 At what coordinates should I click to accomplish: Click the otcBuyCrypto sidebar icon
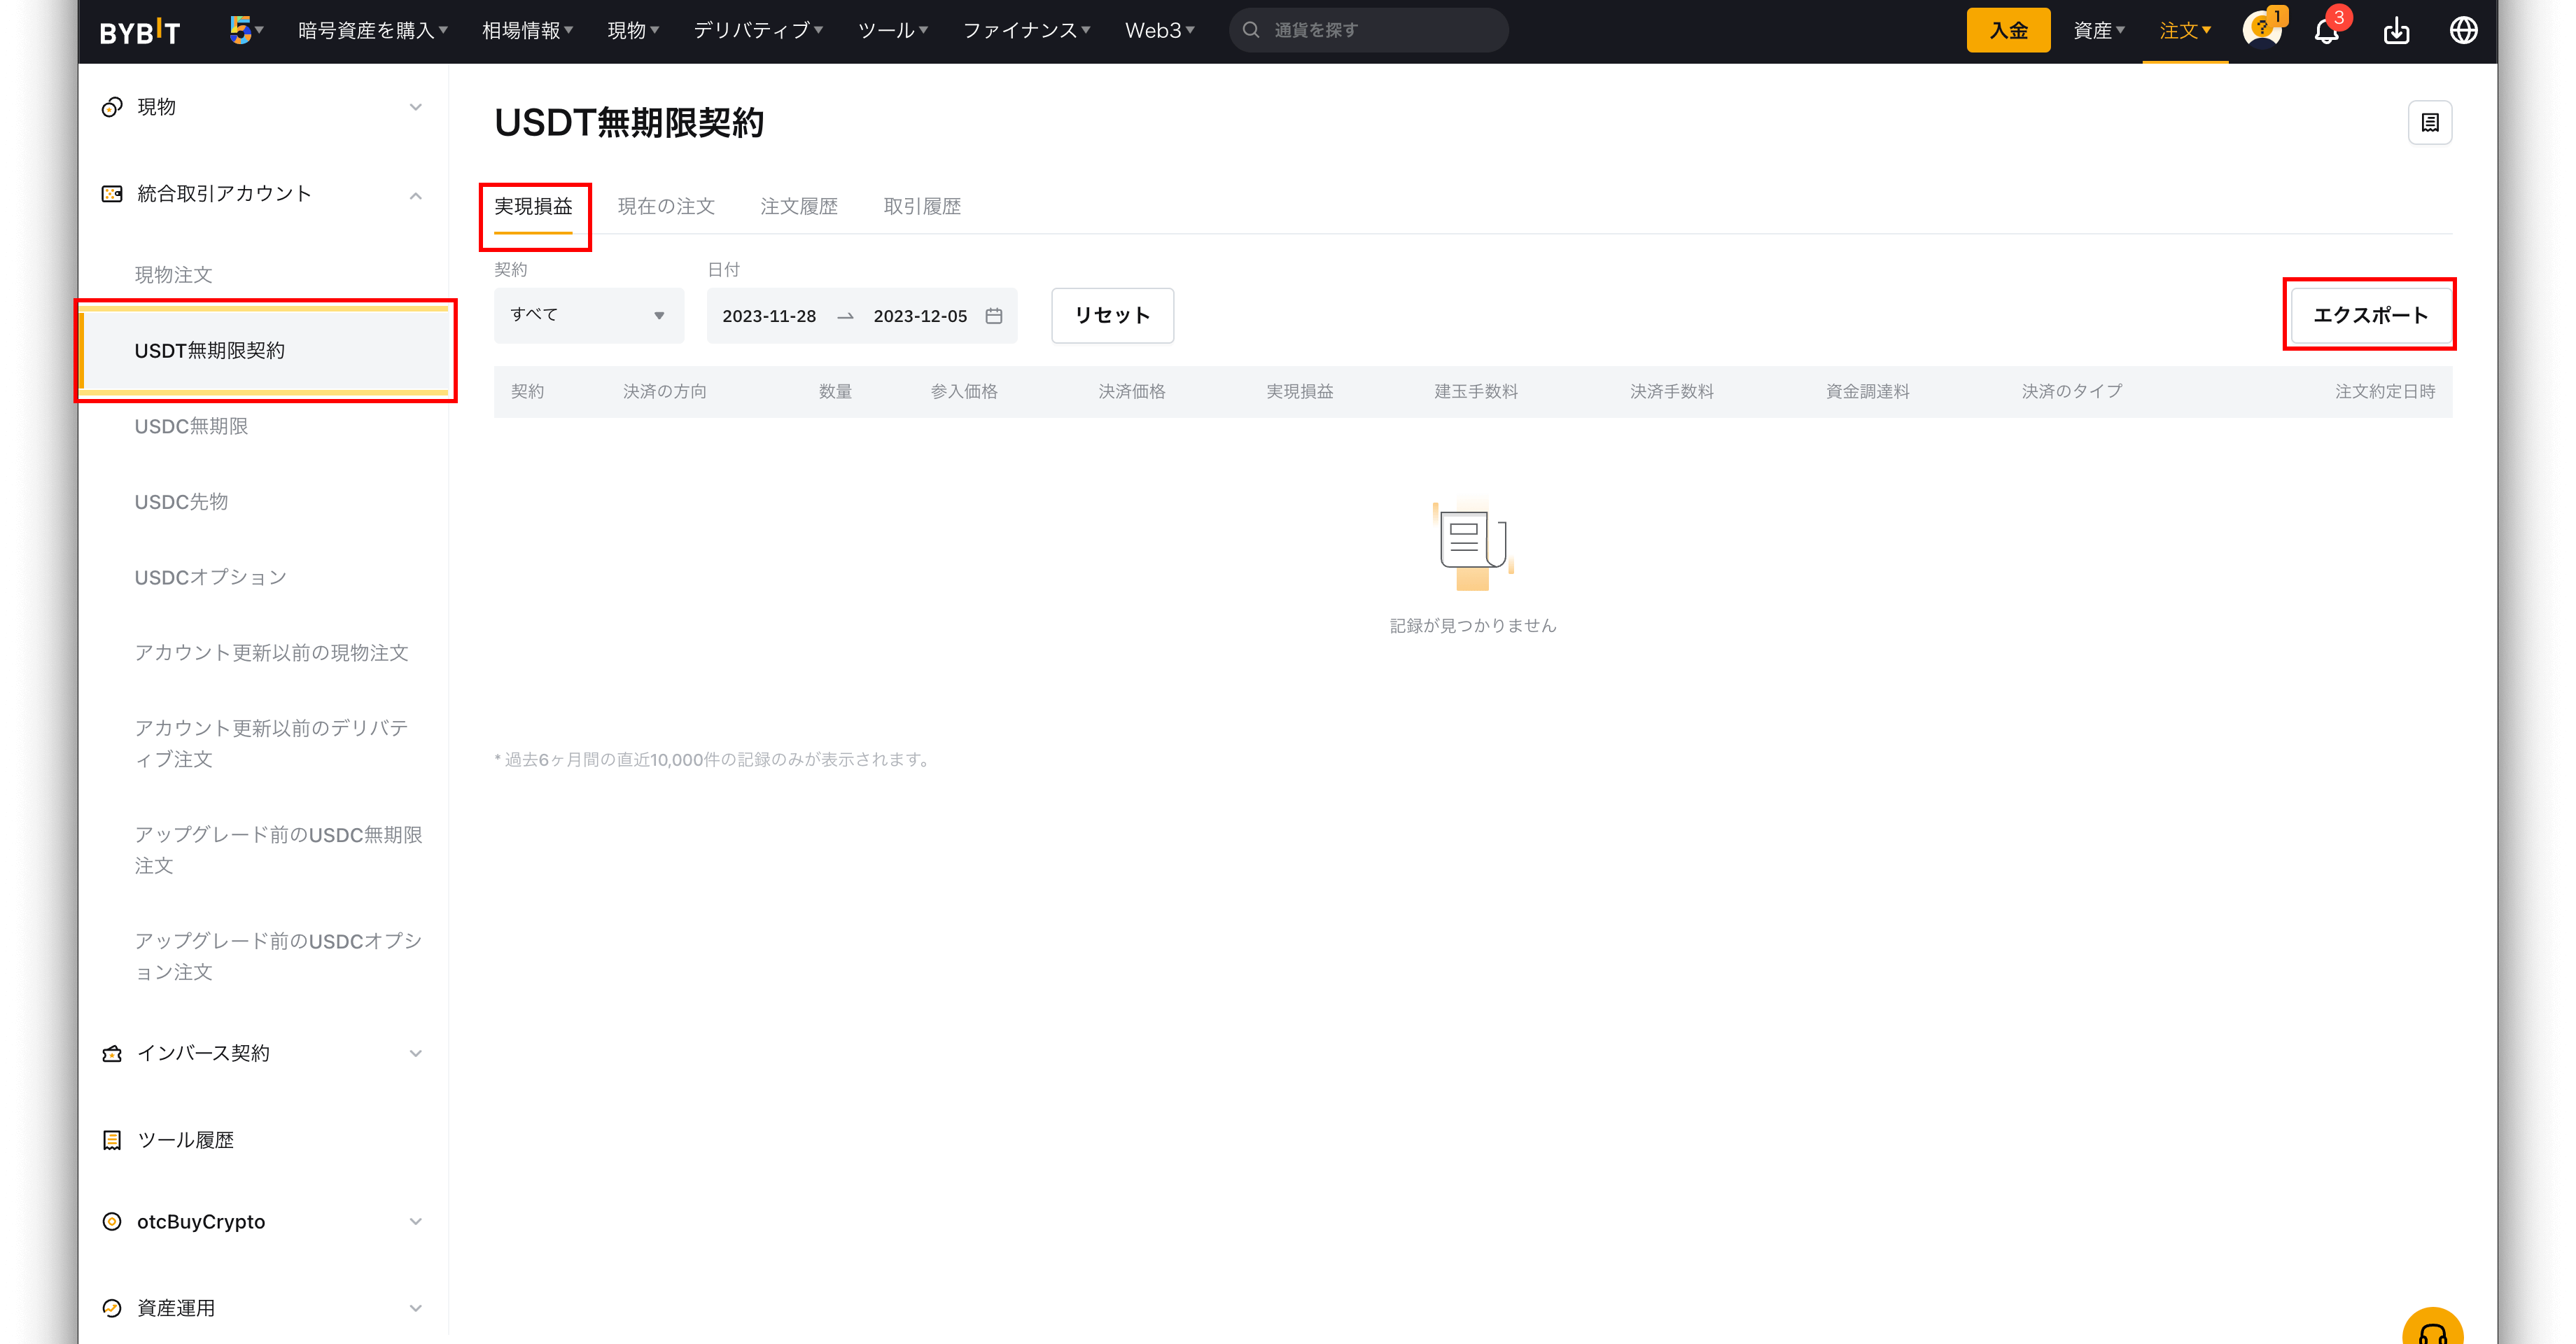112,1222
